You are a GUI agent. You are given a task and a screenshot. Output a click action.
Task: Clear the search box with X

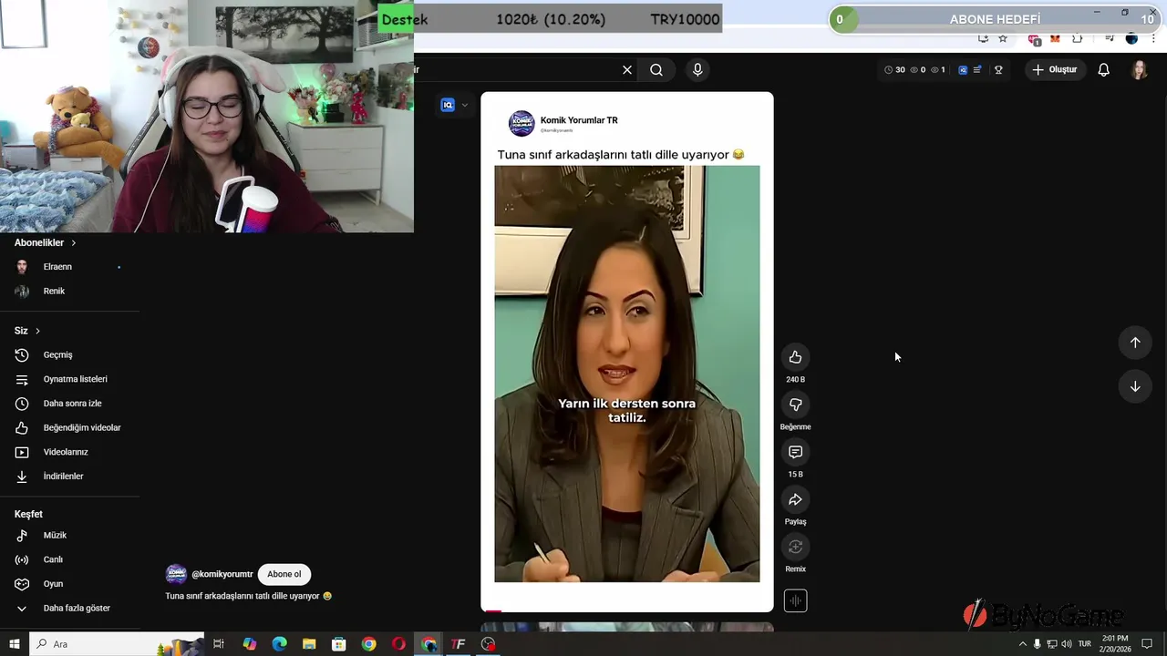(627, 70)
